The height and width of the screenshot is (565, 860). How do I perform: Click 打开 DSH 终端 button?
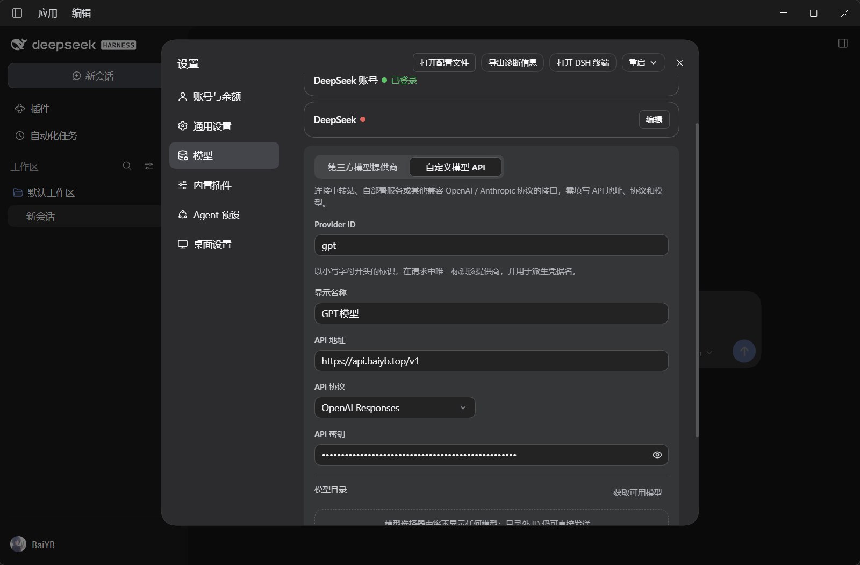click(x=583, y=63)
